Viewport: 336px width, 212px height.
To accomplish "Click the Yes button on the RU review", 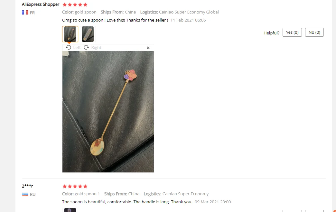I will click(292, 211).
